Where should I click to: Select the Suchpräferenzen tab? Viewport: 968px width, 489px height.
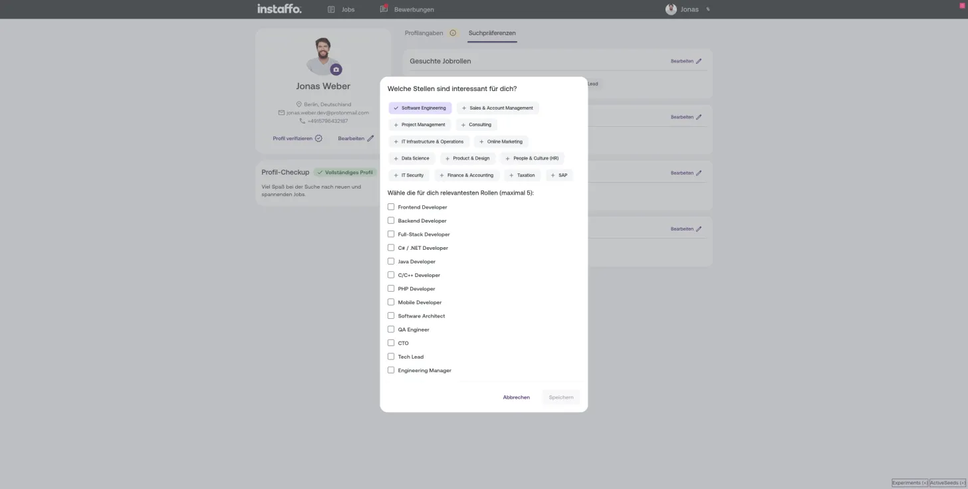(492, 33)
